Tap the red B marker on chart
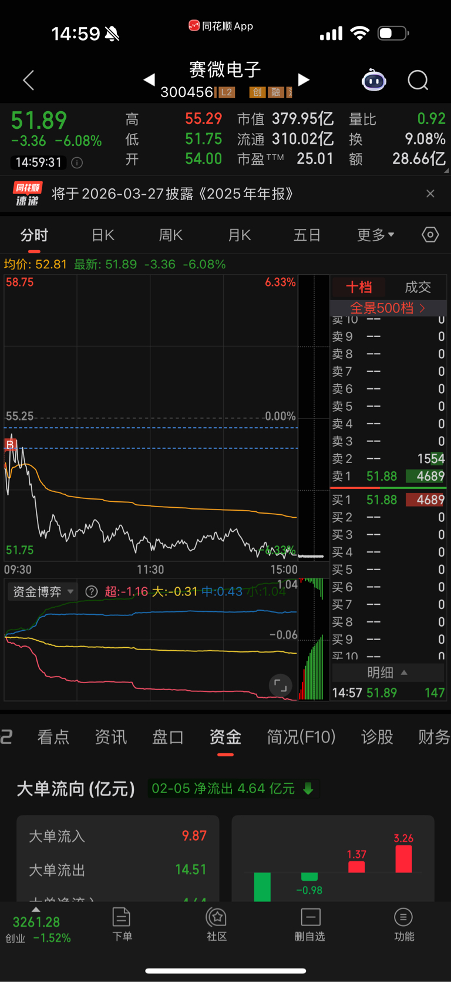The image size is (451, 982). tap(10, 444)
